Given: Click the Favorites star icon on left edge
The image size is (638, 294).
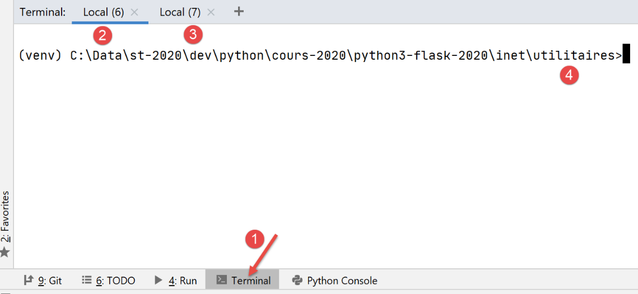Looking at the screenshot, I should pyautogui.click(x=5, y=252).
